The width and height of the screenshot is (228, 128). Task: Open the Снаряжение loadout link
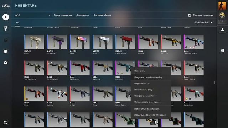click(x=82, y=15)
